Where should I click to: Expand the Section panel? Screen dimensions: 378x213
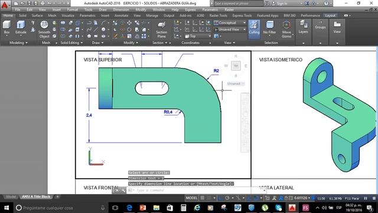click(159, 43)
